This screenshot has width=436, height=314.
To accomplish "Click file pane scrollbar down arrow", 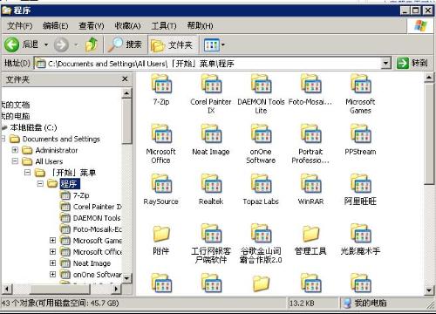I will [x=429, y=290].
